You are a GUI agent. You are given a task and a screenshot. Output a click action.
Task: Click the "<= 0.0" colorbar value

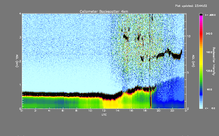click(210, 108)
